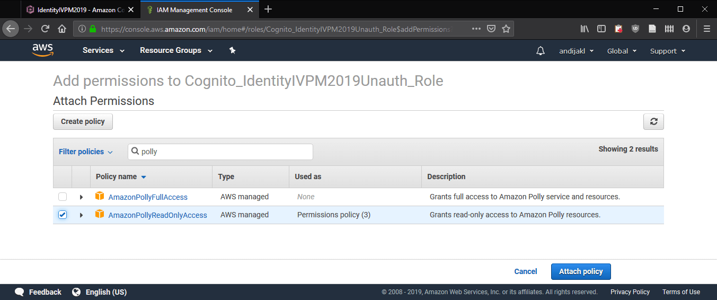Open the Firefox account avatar icon
Screen dimensions: 717x300
point(686,29)
